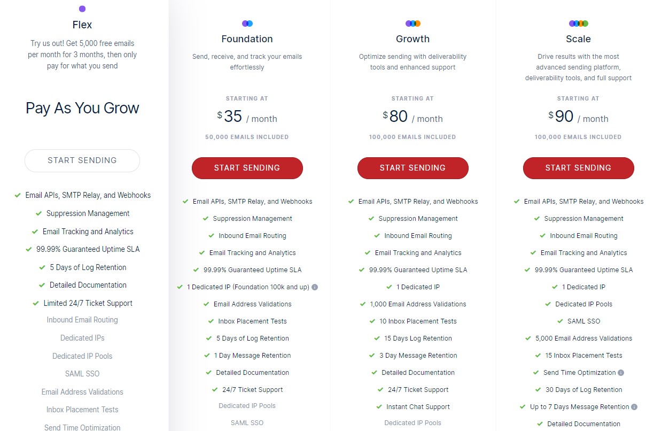The image size is (654, 431).
Task: Start sending with the Flex plan
Action: coord(82,160)
